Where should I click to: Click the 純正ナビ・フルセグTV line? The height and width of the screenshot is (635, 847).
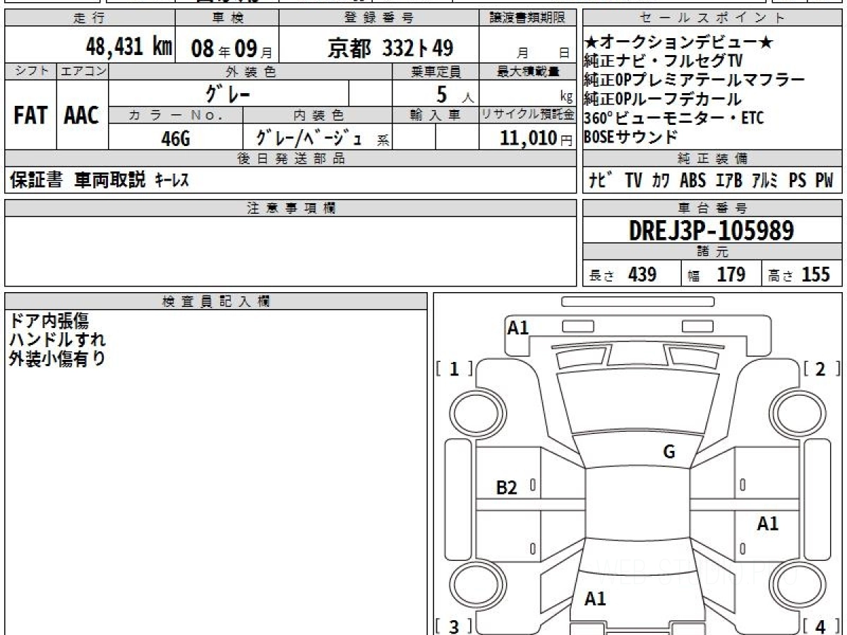663,62
